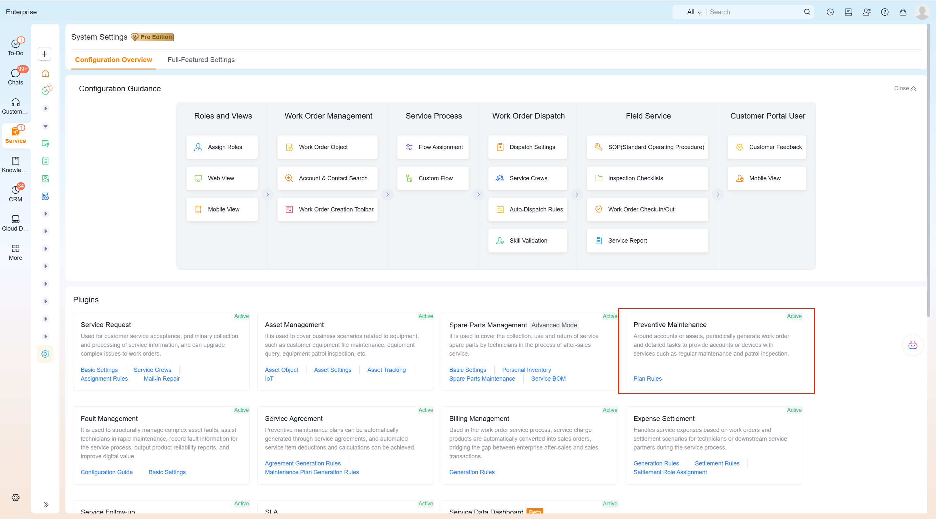This screenshot has height=519, width=936.
Task: Expand the arrow directly above the blue gear icon
Action: point(45,336)
